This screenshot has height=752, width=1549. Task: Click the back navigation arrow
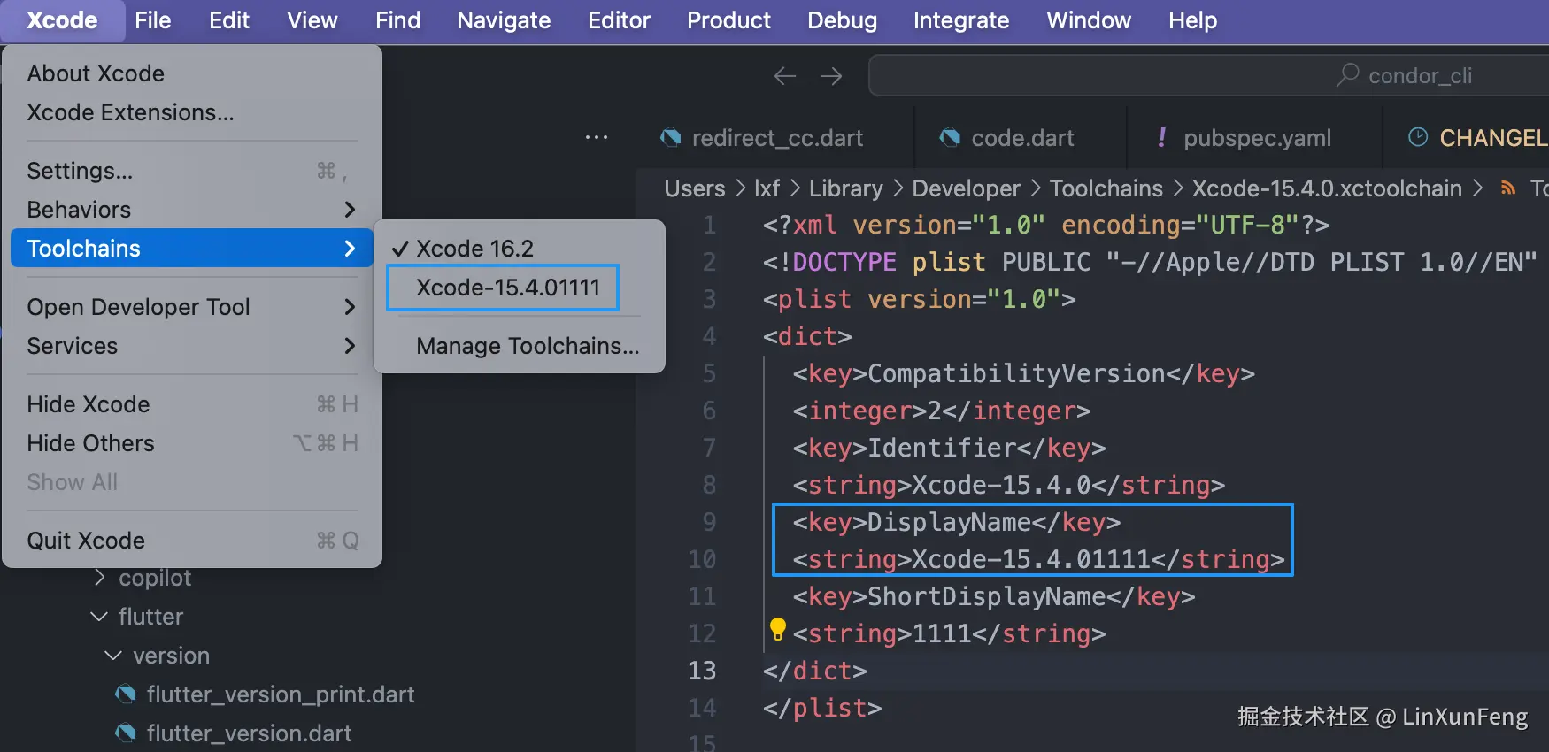(784, 76)
